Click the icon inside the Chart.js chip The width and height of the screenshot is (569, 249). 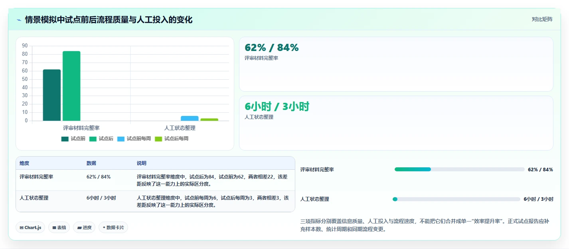tap(22, 227)
